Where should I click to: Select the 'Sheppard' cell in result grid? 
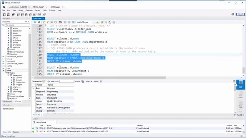[x=41, y=92]
